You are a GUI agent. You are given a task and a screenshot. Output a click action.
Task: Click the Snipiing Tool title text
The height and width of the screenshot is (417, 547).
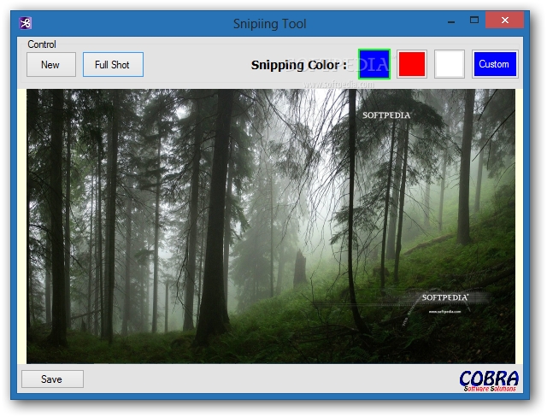270,24
